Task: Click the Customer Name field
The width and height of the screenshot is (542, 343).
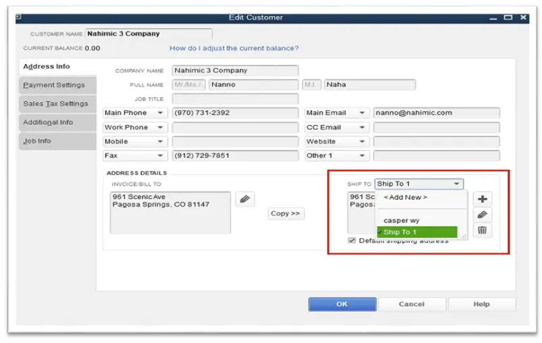Action: click(148, 34)
